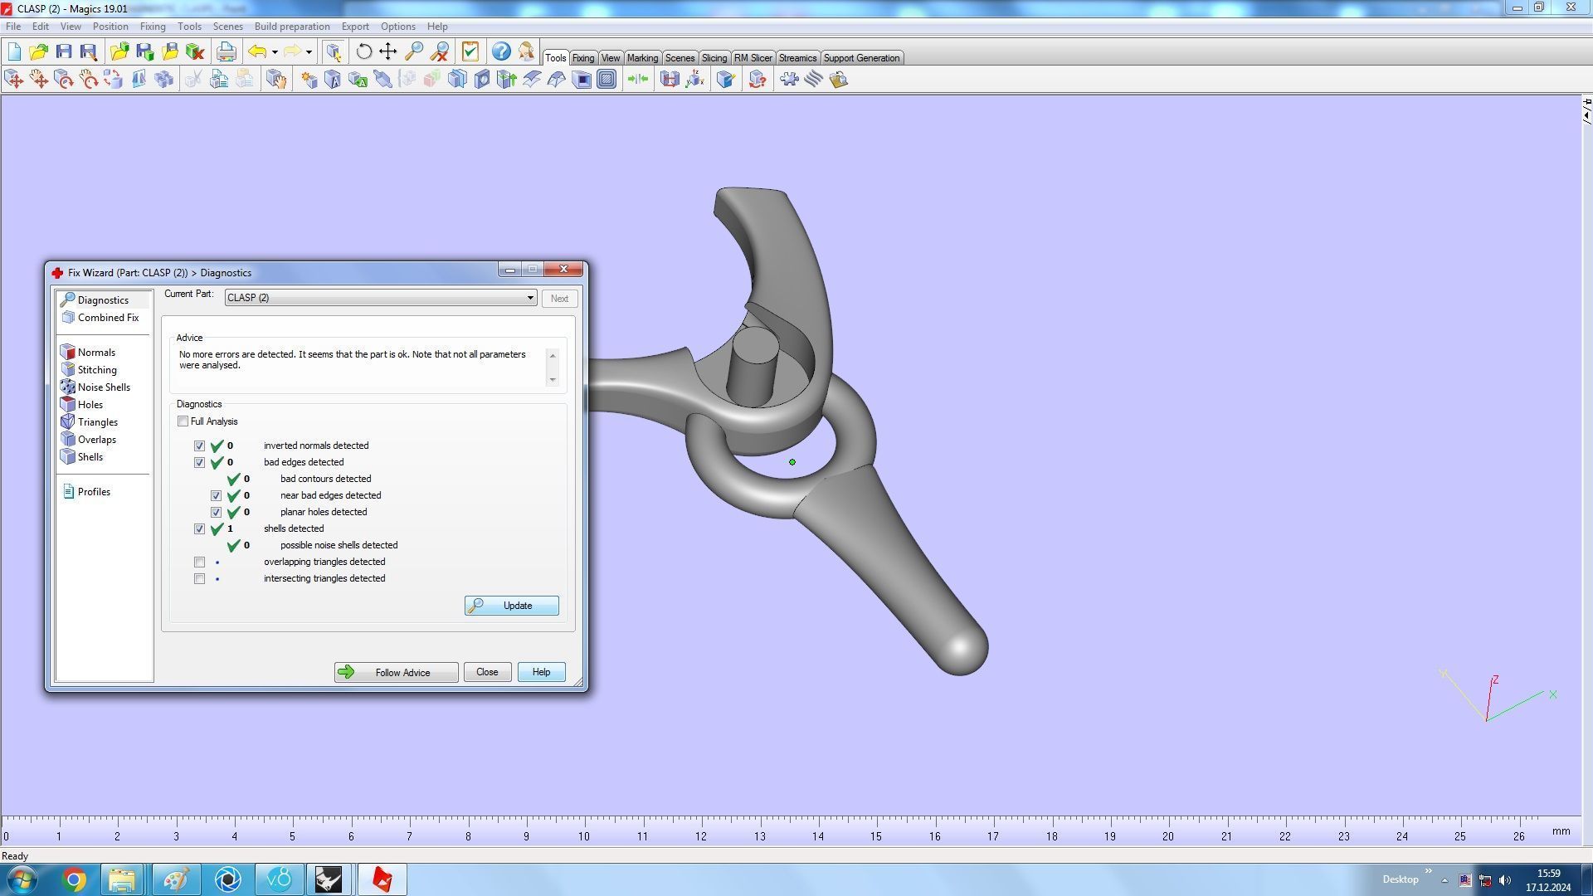Open the redo history dropdown arrow

click(x=309, y=52)
